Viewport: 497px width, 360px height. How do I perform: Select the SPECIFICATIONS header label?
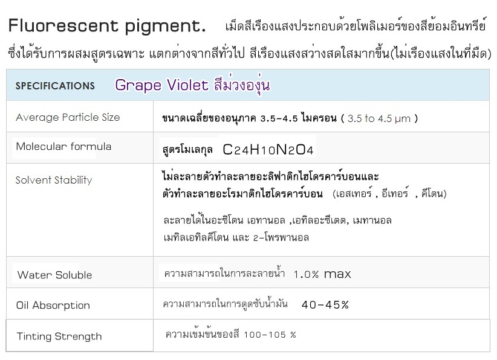55,86
